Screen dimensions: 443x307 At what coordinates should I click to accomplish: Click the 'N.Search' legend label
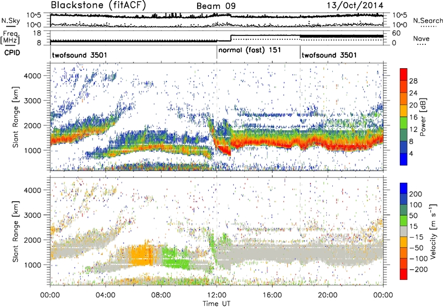(428, 21)
